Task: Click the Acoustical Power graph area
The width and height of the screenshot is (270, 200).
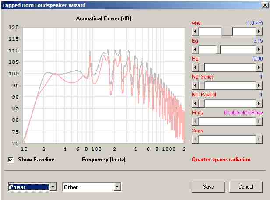Action: tap(103, 85)
